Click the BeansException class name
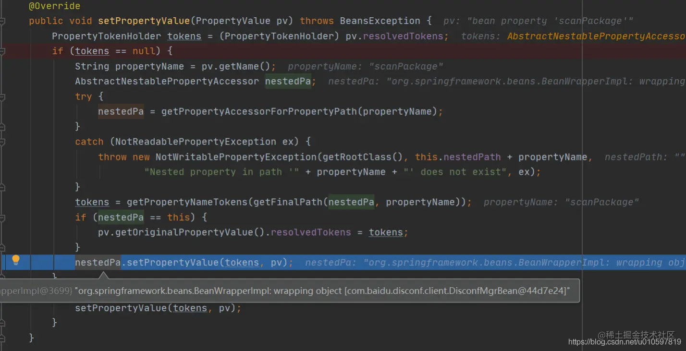This screenshot has height=351, width=686. (380, 21)
